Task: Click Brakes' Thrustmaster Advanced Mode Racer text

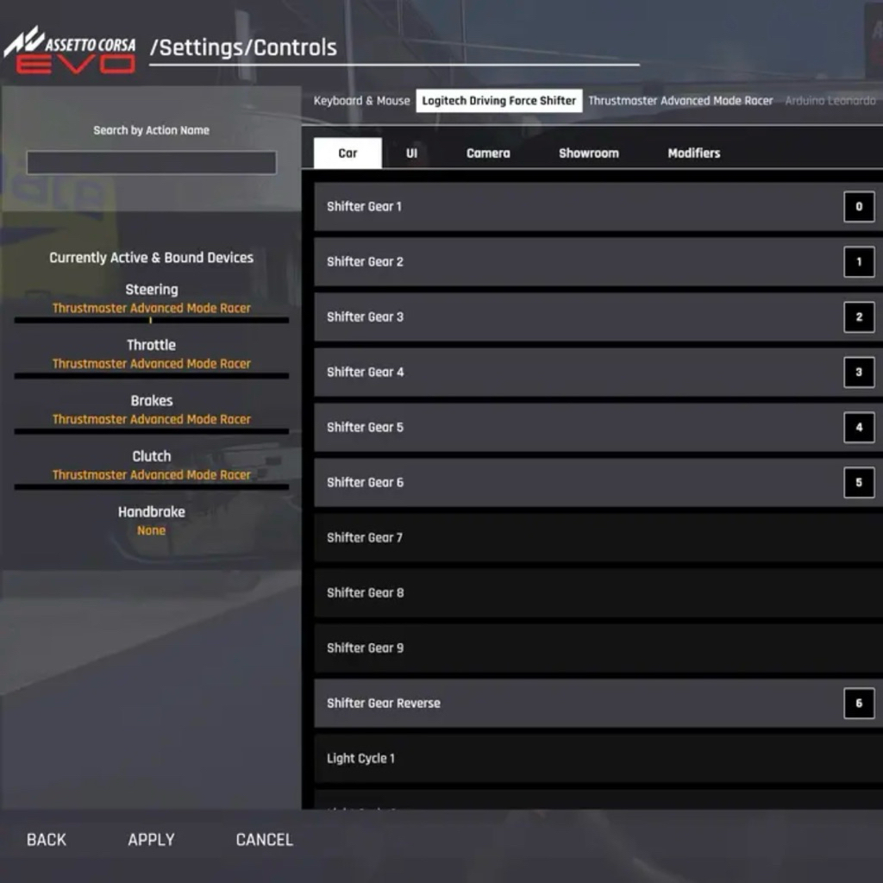Action: click(152, 420)
